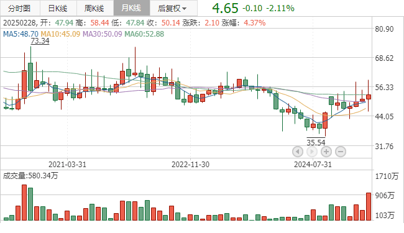Select the 月K线 tab

pos(131,8)
